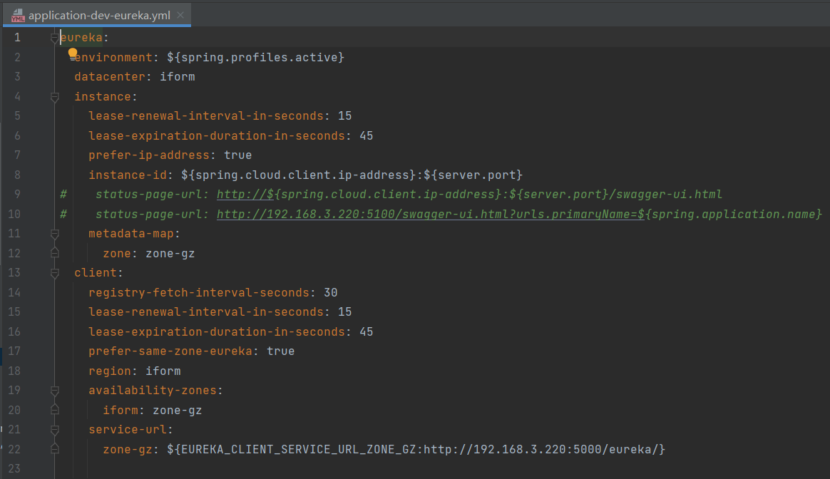This screenshot has height=479, width=830.
Task: Click line number 23 in the gutter
Action: tap(16, 469)
